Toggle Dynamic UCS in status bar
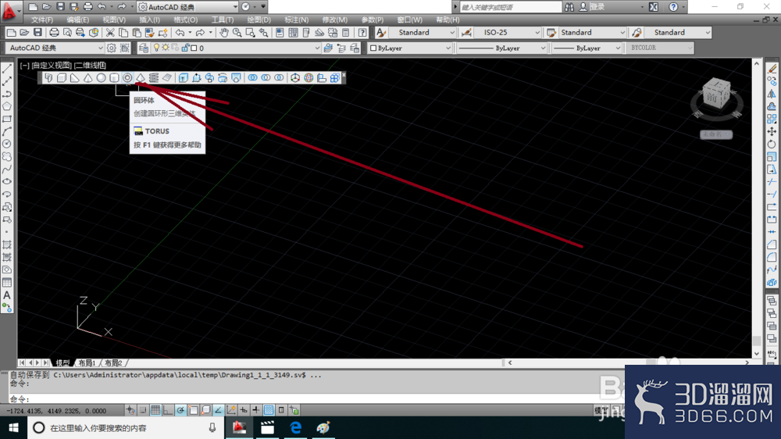This screenshot has width=781, height=439. click(231, 410)
